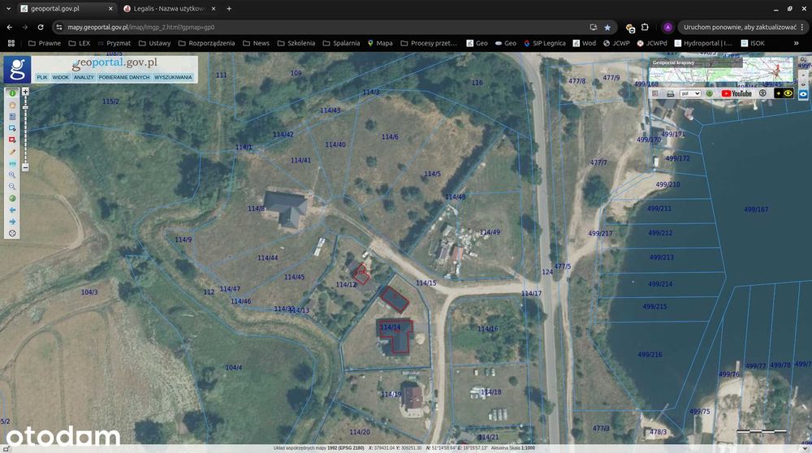The width and height of the screenshot is (812, 453).
Task: Open the Wod bookmark
Action: pyautogui.click(x=584, y=43)
